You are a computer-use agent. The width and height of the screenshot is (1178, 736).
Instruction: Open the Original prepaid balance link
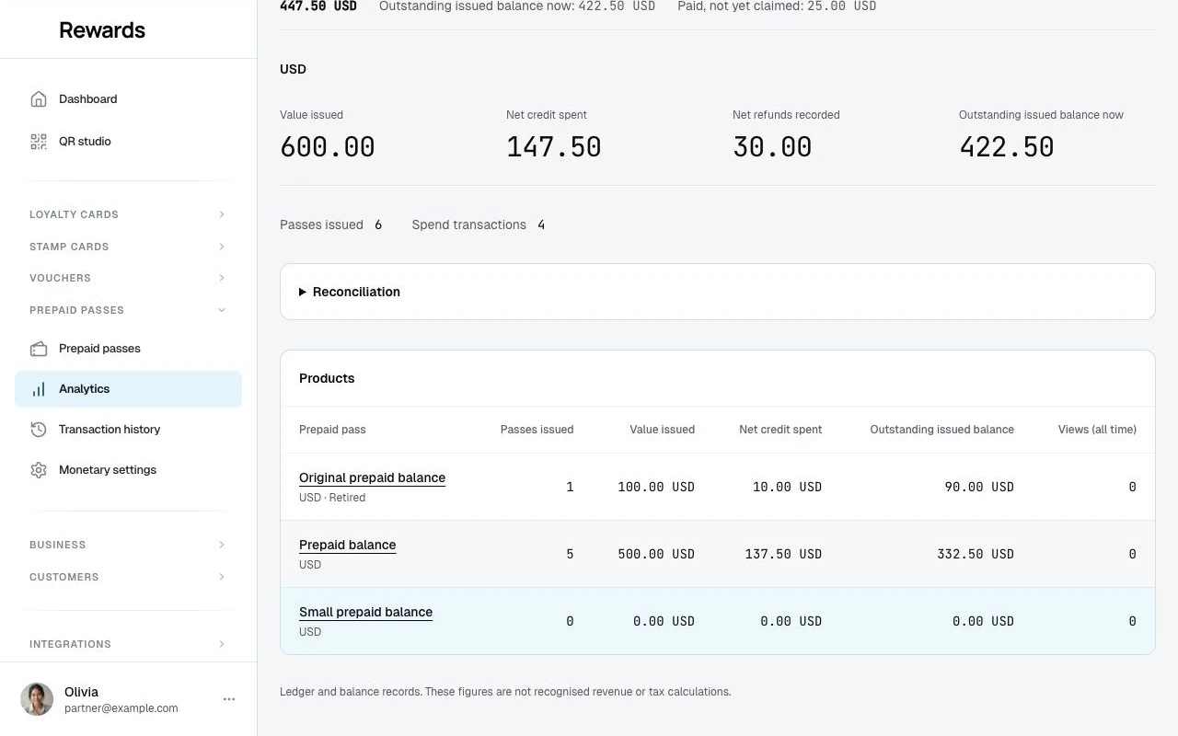(x=372, y=477)
